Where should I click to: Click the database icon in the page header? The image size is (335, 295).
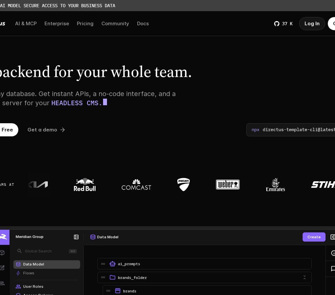click(93, 237)
